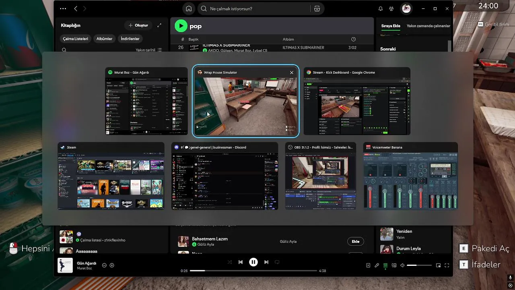Select the Steam window thumbnail
515x290 pixels.
(111, 176)
